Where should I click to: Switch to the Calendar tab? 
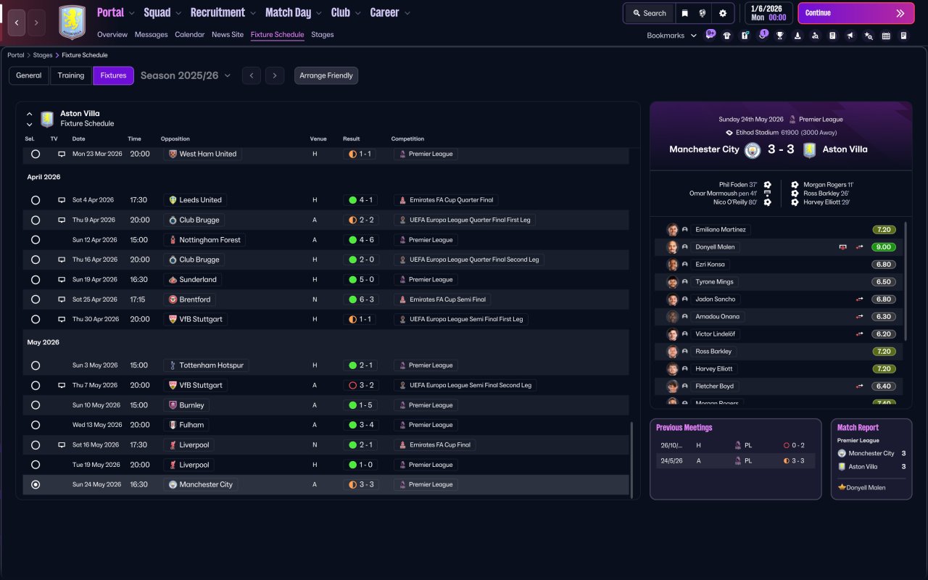coord(190,35)
